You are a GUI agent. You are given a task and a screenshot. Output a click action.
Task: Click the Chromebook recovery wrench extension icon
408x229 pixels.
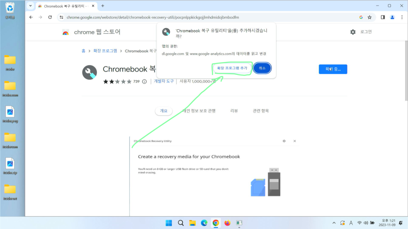[x=90, y=72]
